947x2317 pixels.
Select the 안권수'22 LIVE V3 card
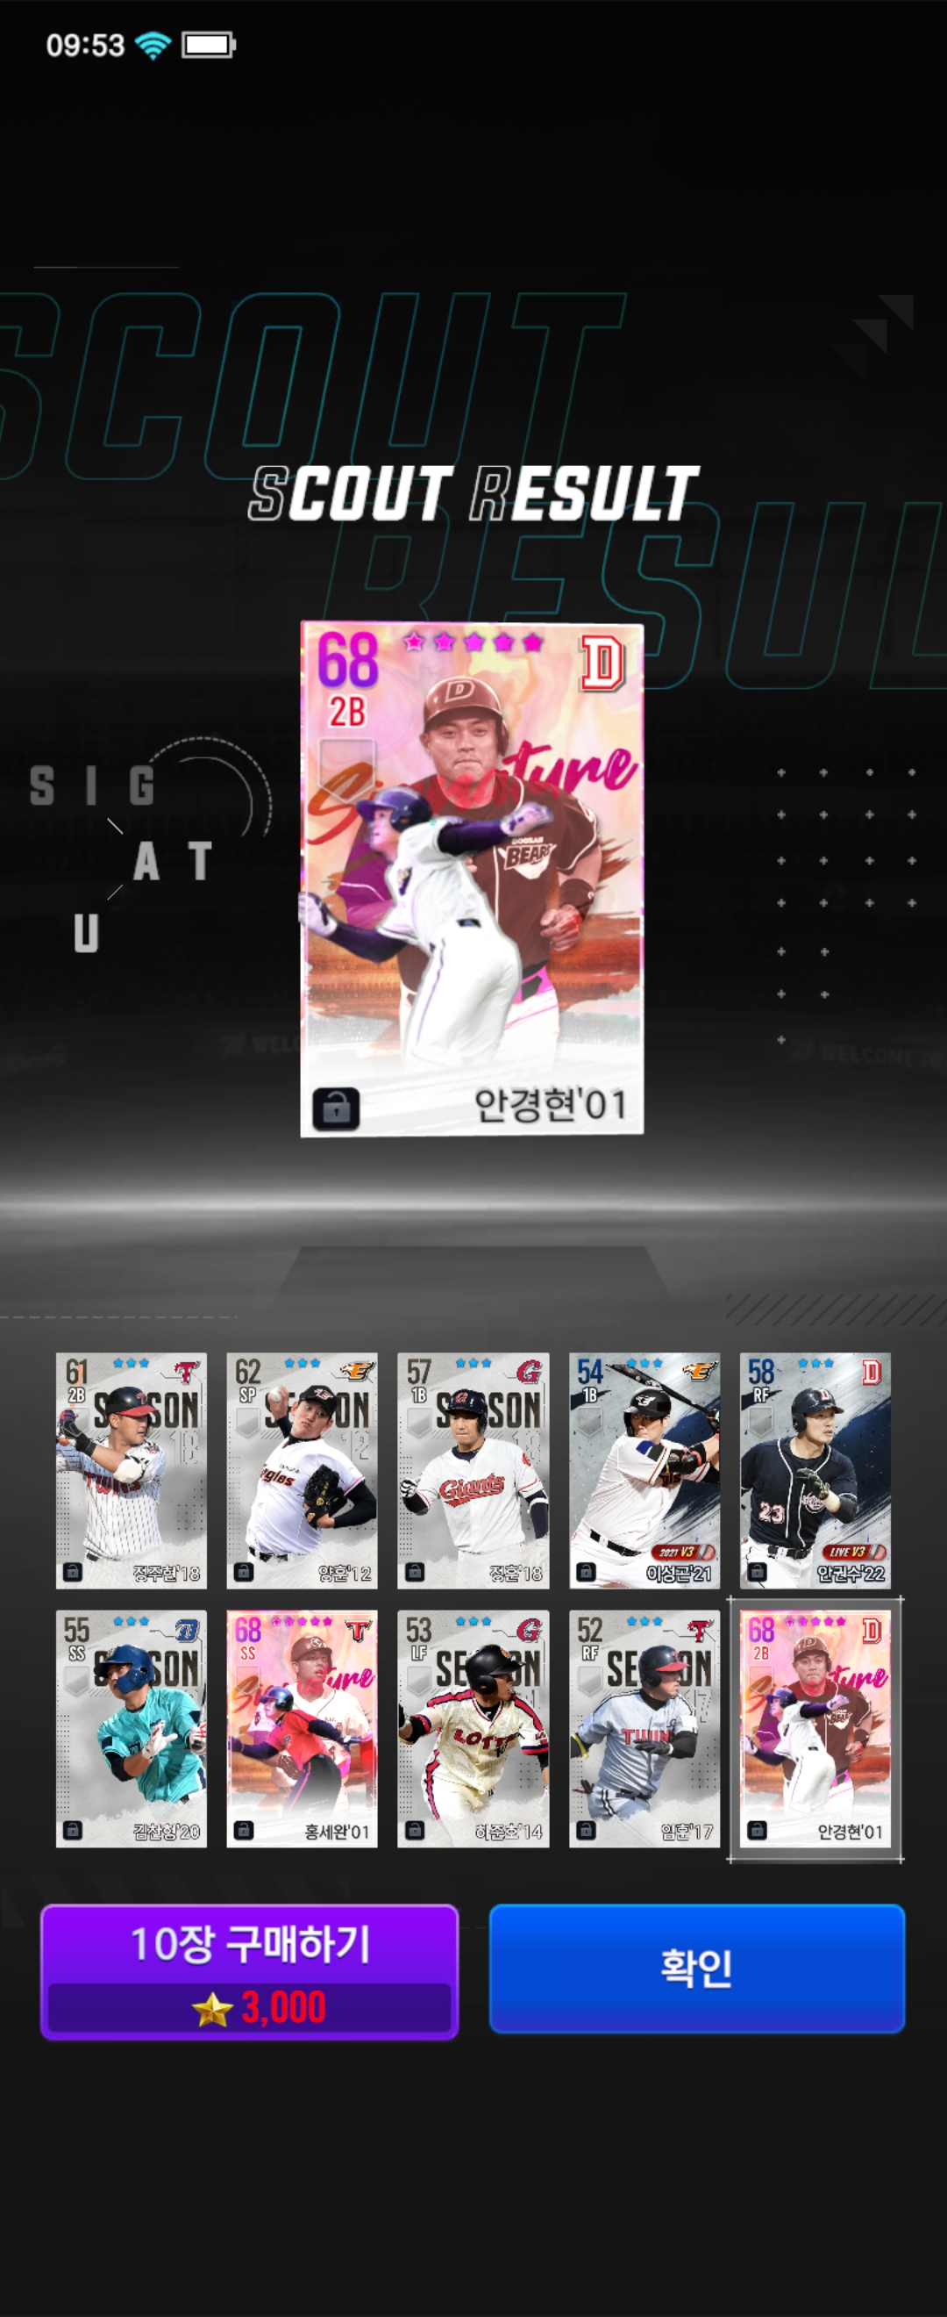pos(815,1471)
